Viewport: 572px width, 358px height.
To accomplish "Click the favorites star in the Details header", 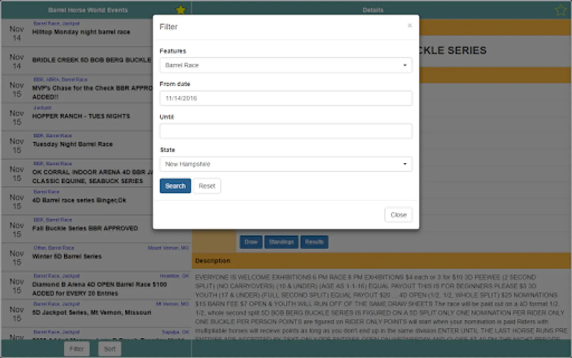I will click(x=560, y=10).
